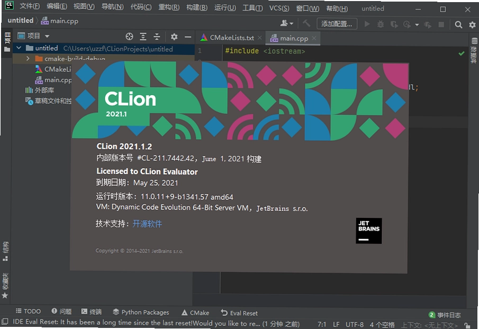
Task: Open the 窗口(W) menu
Action: [308, 8]
